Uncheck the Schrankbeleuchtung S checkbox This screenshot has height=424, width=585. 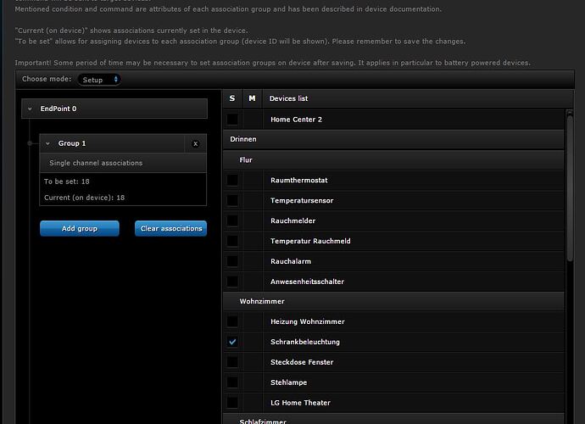232,342
